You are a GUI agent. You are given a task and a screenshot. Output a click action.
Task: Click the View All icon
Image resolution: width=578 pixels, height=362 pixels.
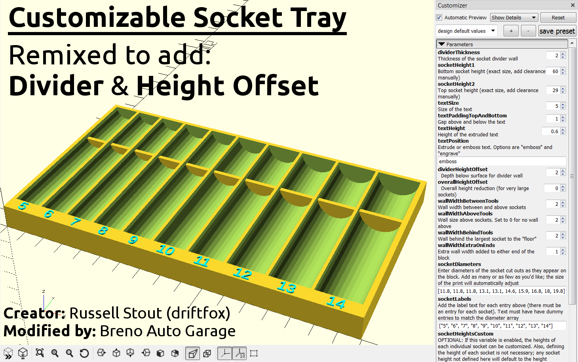40,353
